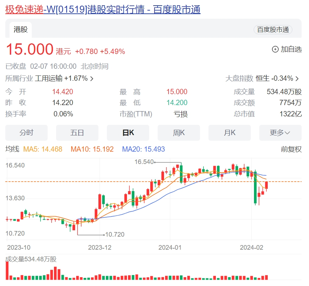
Task: Click the 16.540 high price marker
Action: pyautogui.click(x=144, y=162)
